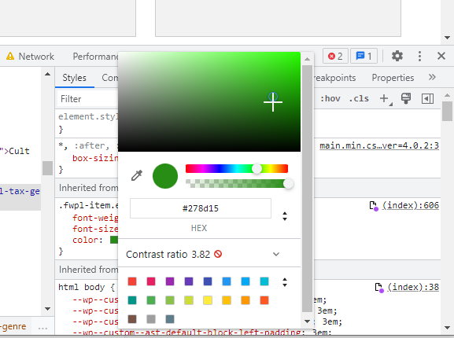Select the yellow palette swatch
Image resolution: width=454 pixels, height=338 pixels.
(208, 300)
